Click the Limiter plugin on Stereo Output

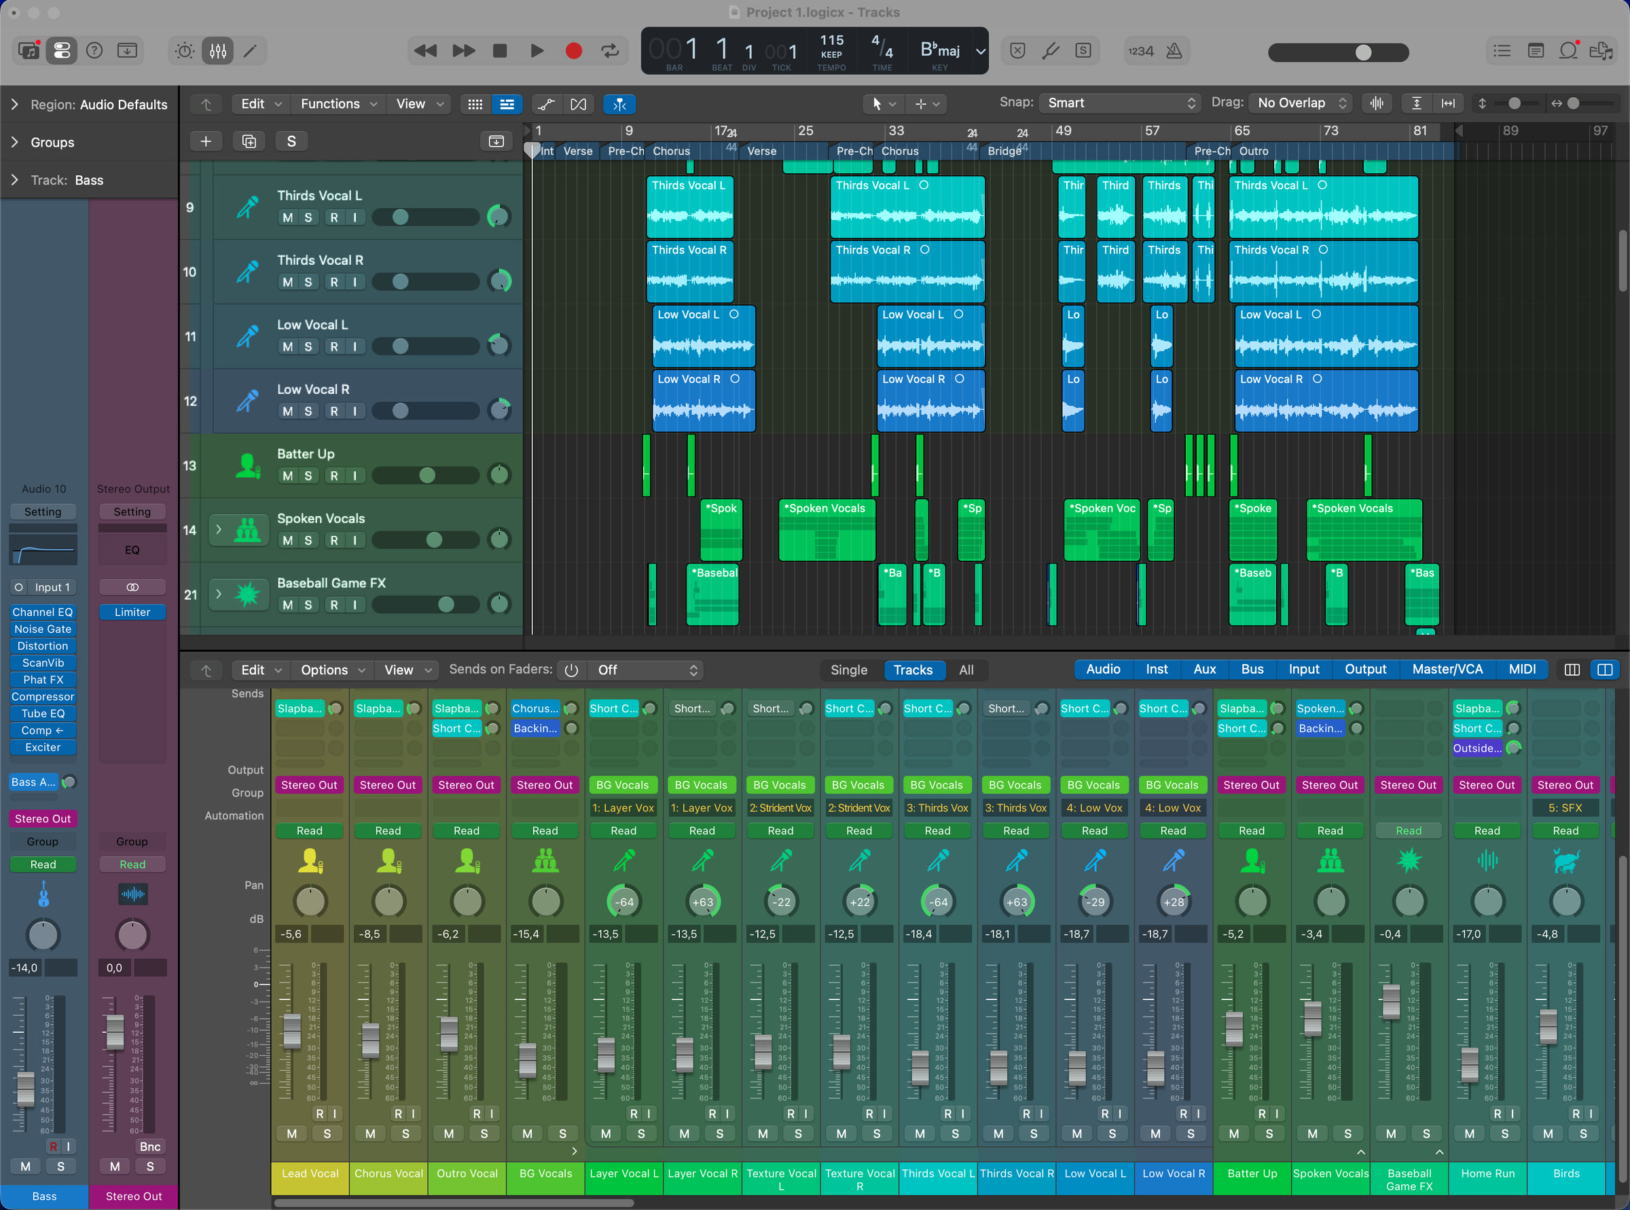[x=132, y=612]
